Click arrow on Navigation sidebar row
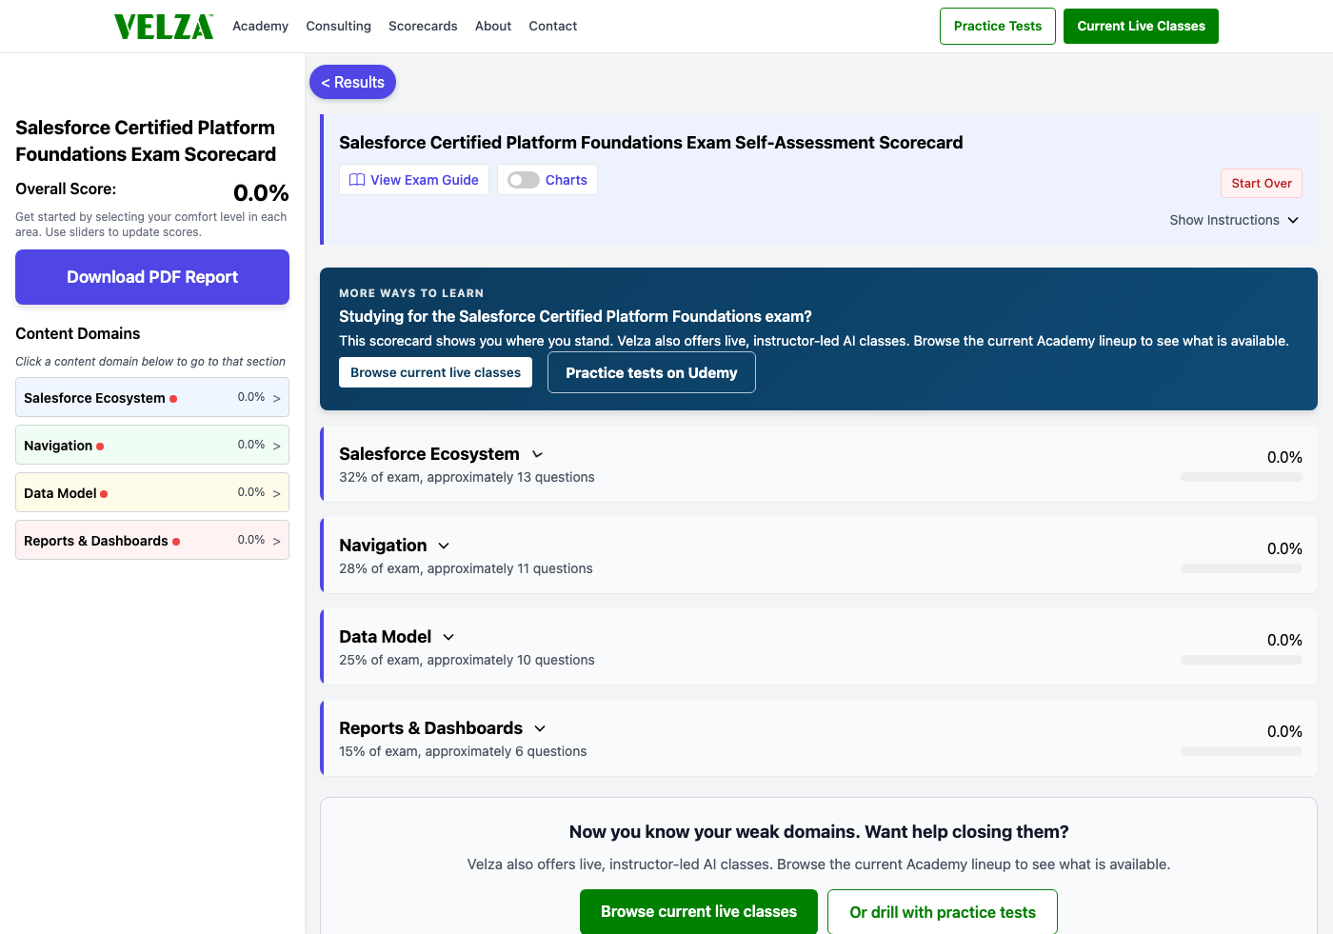1333x934 pixels. point(277,447)
